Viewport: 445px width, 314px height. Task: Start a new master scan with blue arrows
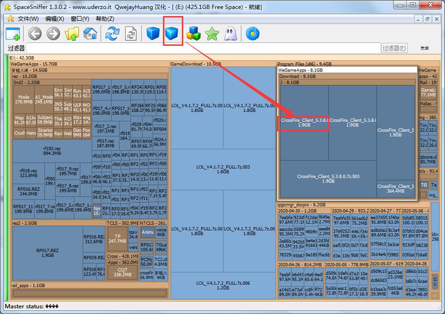112,34
